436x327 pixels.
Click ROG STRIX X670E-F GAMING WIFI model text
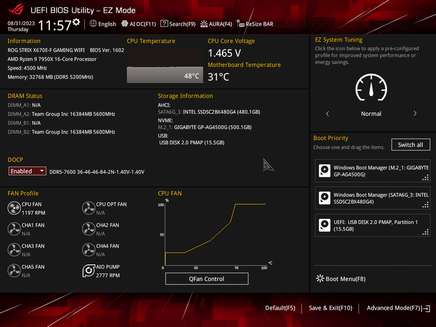46,50
